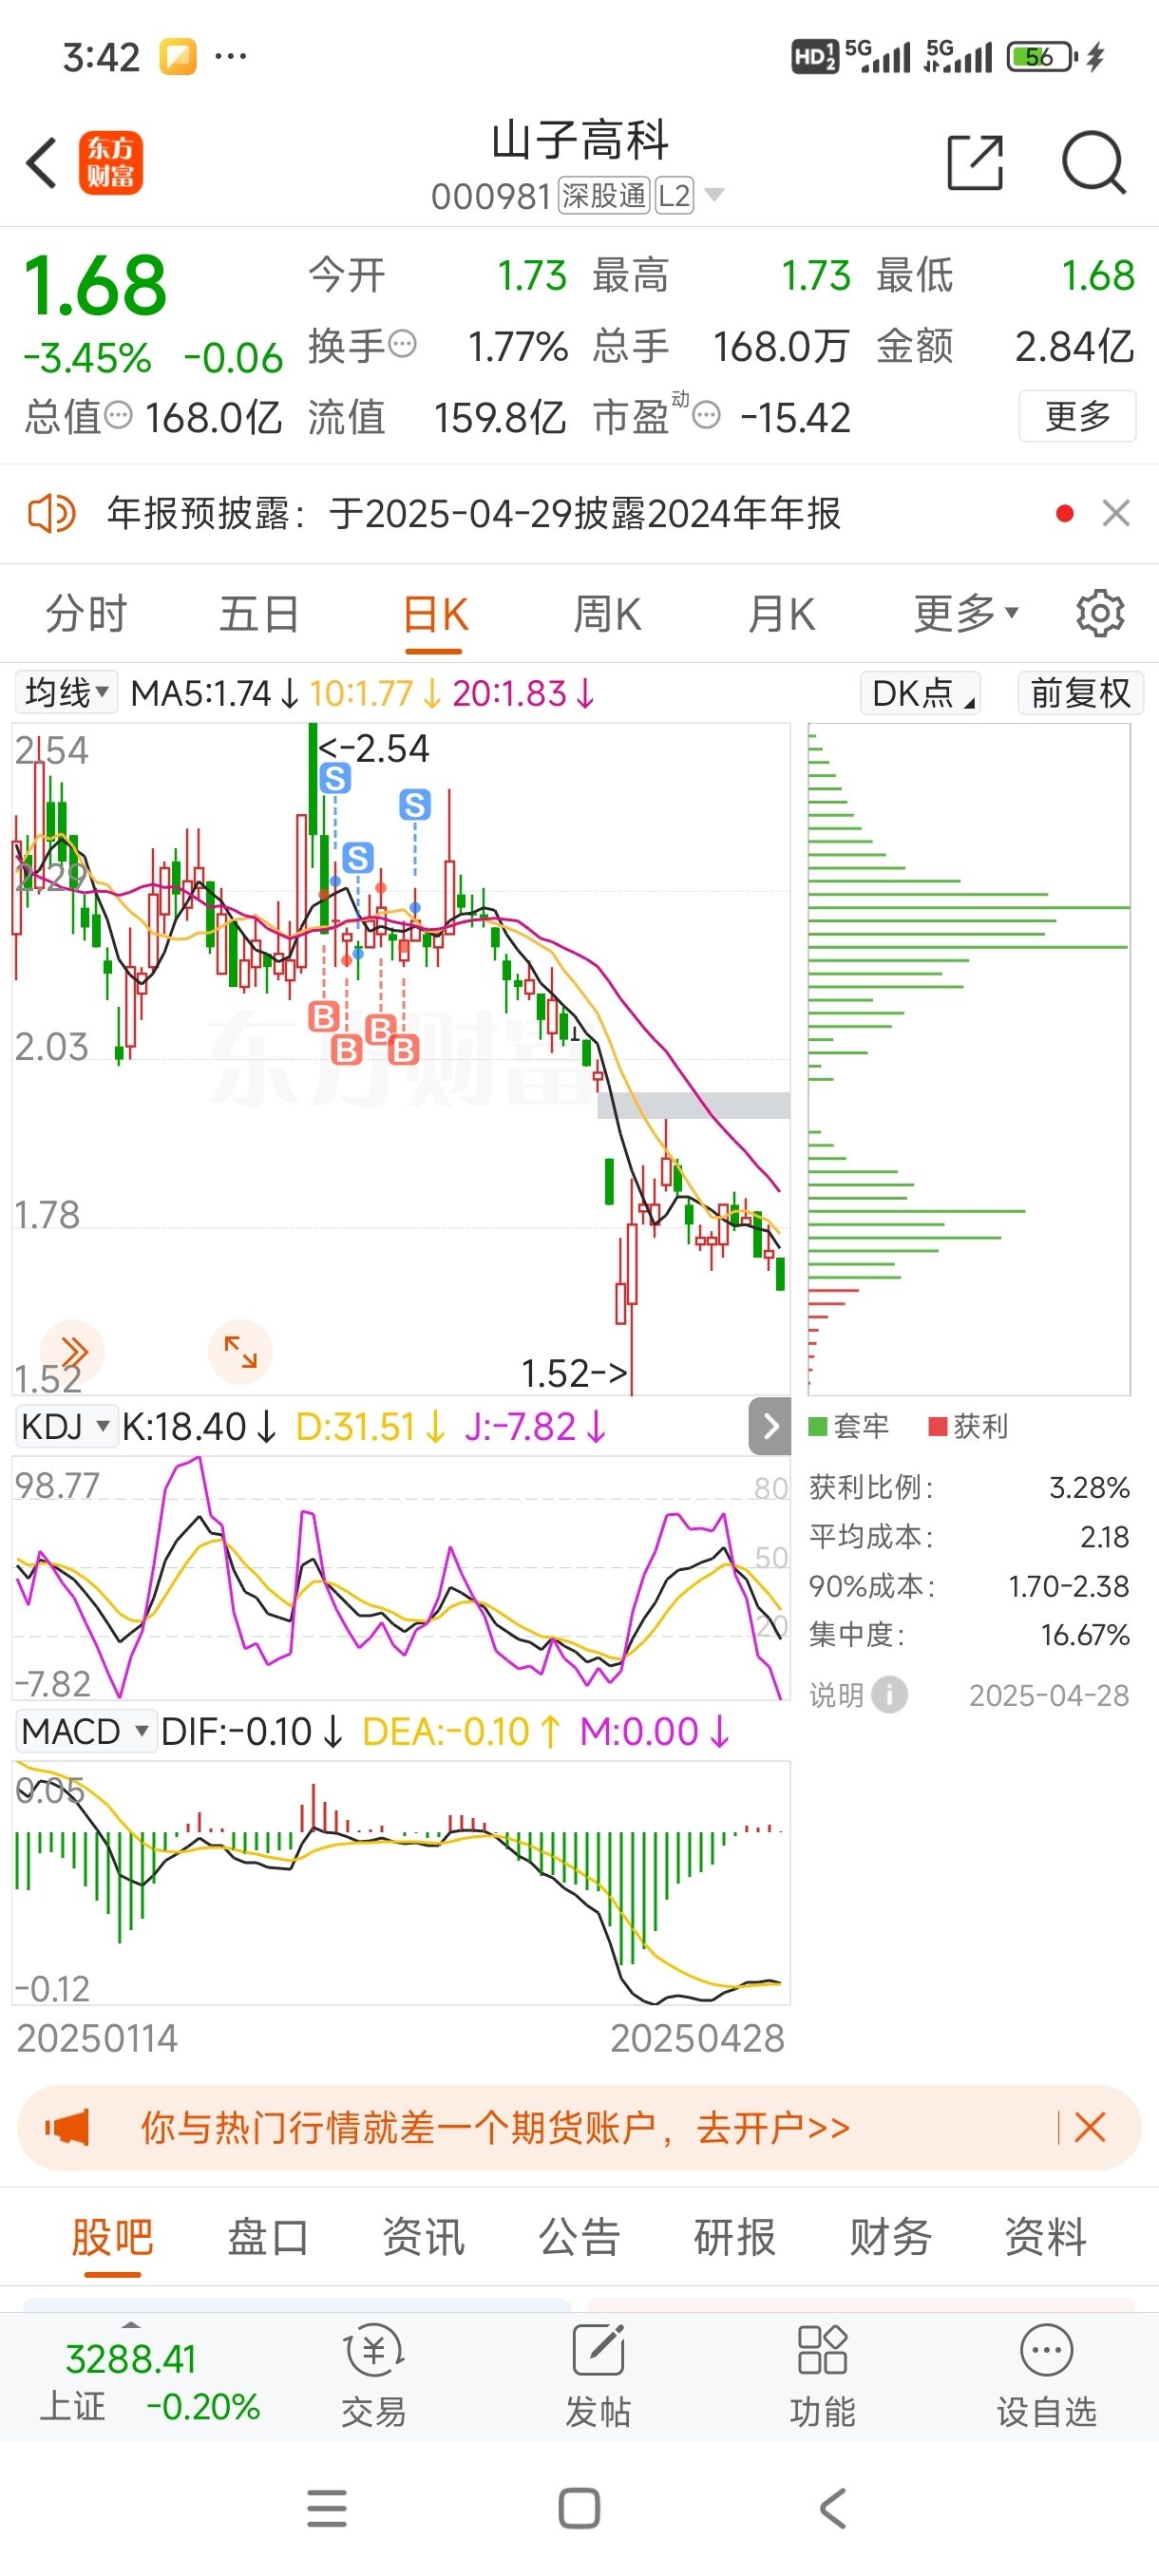Tap the speaker announcement icon
Viewport: 1159px width, 2576px height.
(x=51, y=514)
